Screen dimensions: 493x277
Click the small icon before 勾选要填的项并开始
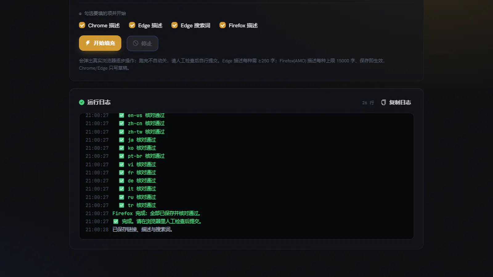click(80, 14)
